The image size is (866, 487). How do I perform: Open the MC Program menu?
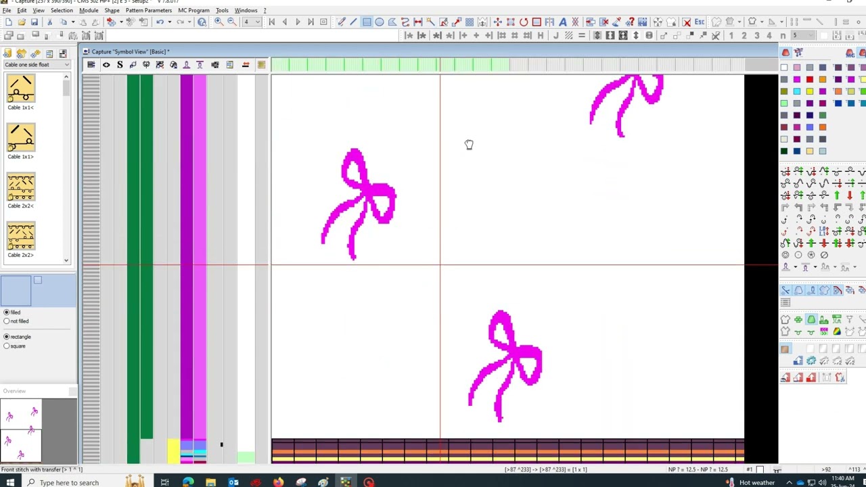(x=193, y=10)
